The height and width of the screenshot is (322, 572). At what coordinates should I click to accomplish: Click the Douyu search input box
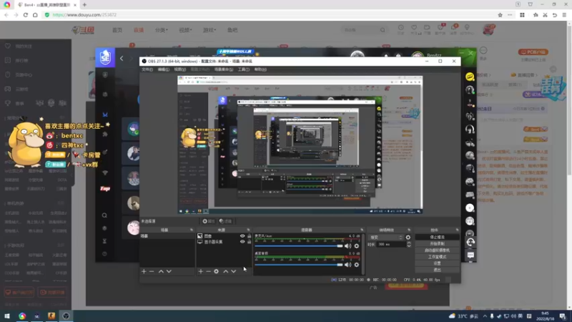point(360,30)
